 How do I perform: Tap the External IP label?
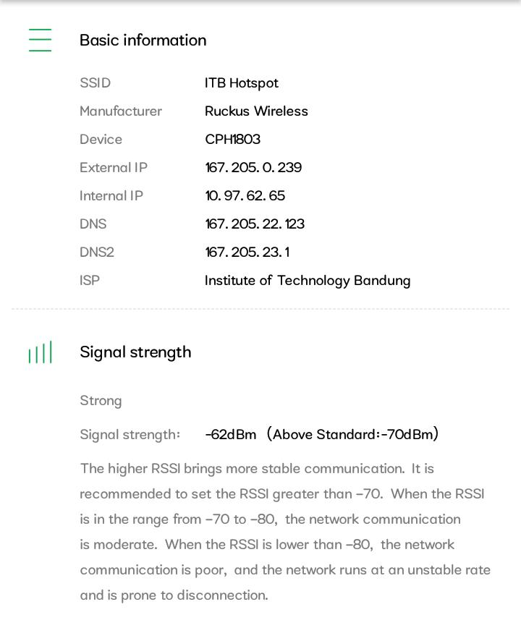[x=113, y=168]
